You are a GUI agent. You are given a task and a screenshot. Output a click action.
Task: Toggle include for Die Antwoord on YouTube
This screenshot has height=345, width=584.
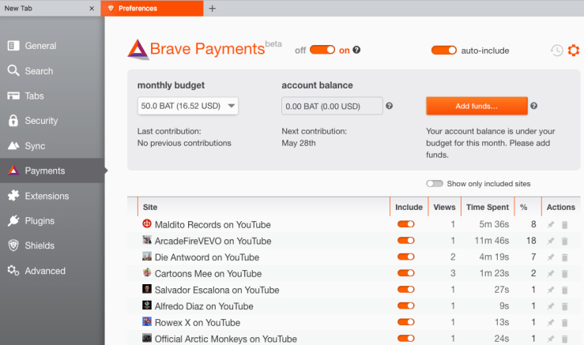(406, 257)
